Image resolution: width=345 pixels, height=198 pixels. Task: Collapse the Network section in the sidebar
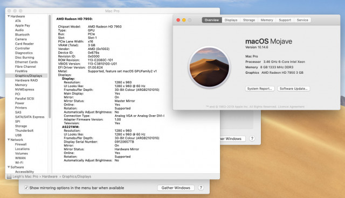9,139
